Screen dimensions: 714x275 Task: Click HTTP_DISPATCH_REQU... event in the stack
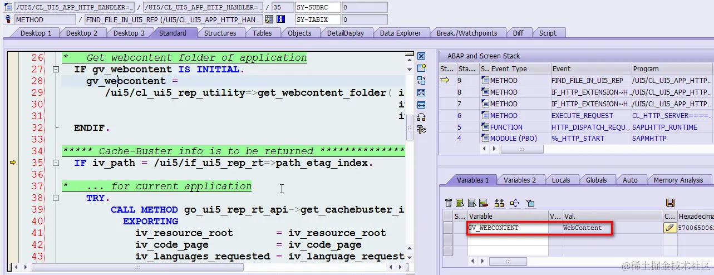[x=590, y=127]
